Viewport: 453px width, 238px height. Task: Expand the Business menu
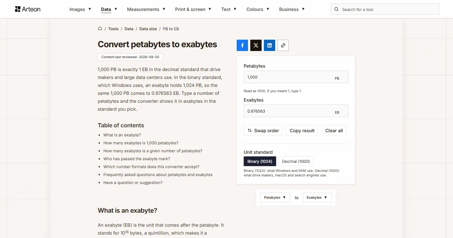pyautogui.click(x=292, y=9)
